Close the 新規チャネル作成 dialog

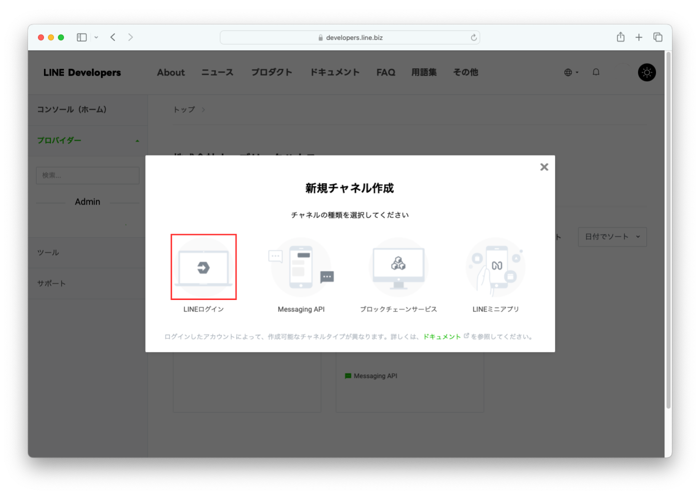click(544, 167)
